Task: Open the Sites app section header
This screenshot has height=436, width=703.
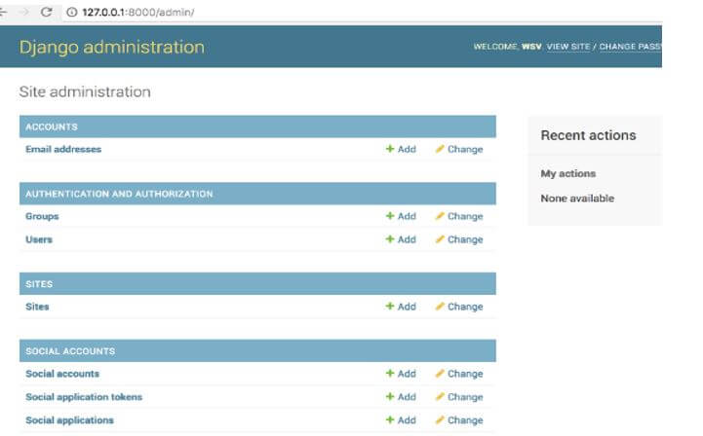Action: [39, 284]
